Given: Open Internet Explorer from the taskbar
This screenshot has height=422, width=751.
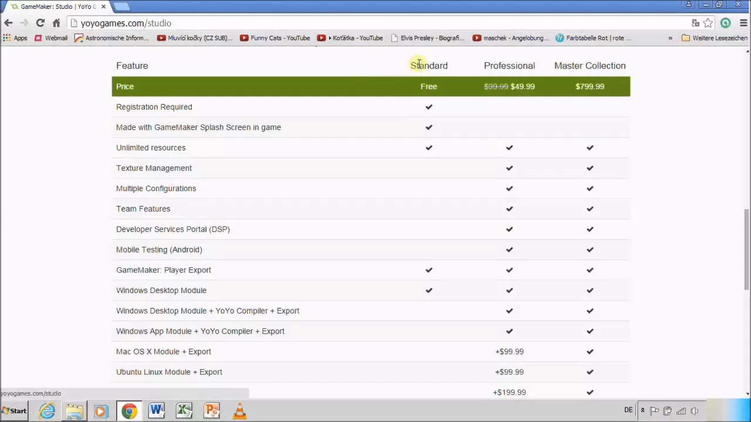Looking at the screenshot, I should pos(47,411).
